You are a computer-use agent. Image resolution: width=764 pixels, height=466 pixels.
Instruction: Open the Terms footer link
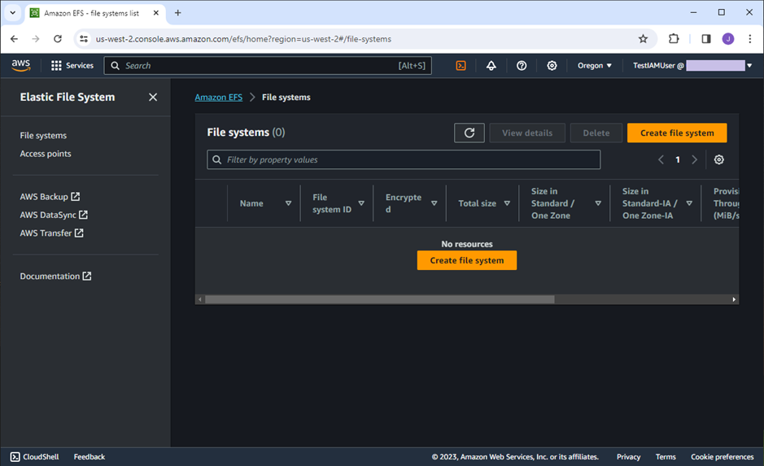tap(666, 457)
